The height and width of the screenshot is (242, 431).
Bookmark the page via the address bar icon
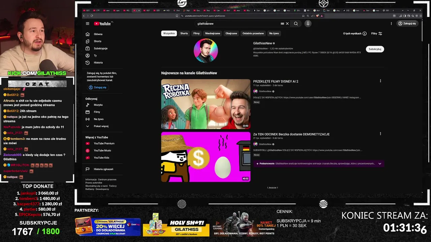pyautogui.click(x=177, y=16)
